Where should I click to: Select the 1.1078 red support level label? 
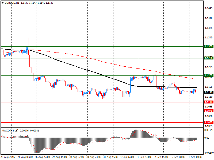click(209, 111)
